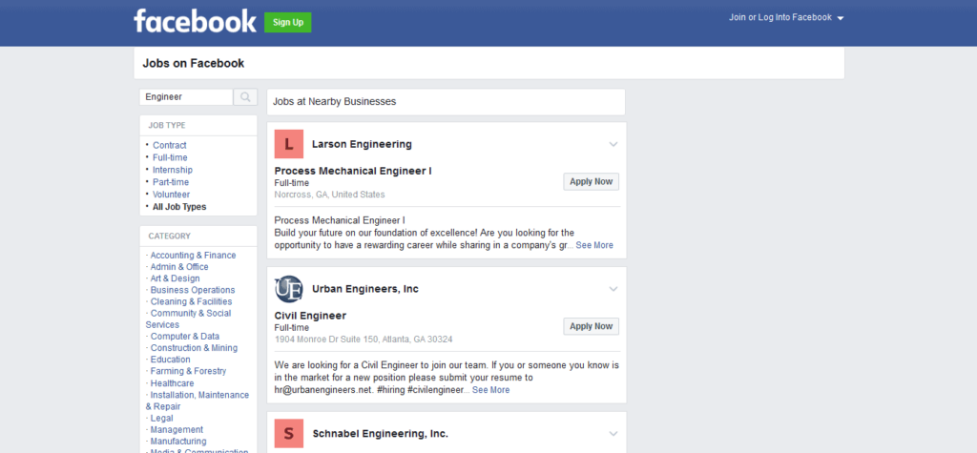
Task: Click the Facebook logo
Action: point(195,21)
